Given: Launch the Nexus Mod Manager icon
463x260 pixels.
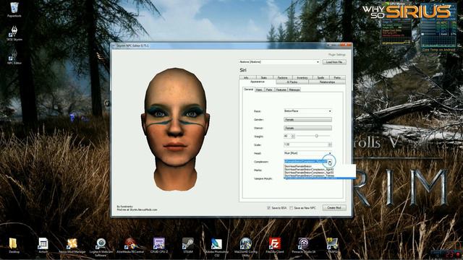Looking at the screenshot, I should click(x=72, y=246).
